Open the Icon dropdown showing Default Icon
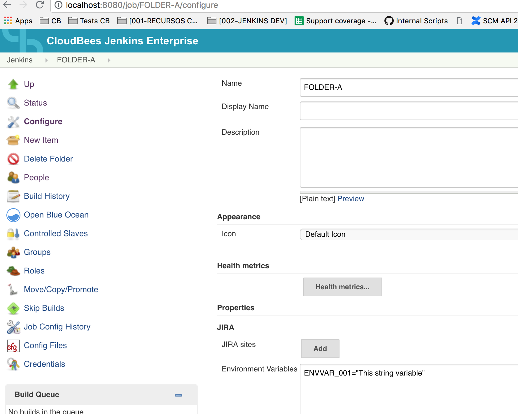Image resolution: width=518 pixels, height=414 pixels. [x=409, y=234]
